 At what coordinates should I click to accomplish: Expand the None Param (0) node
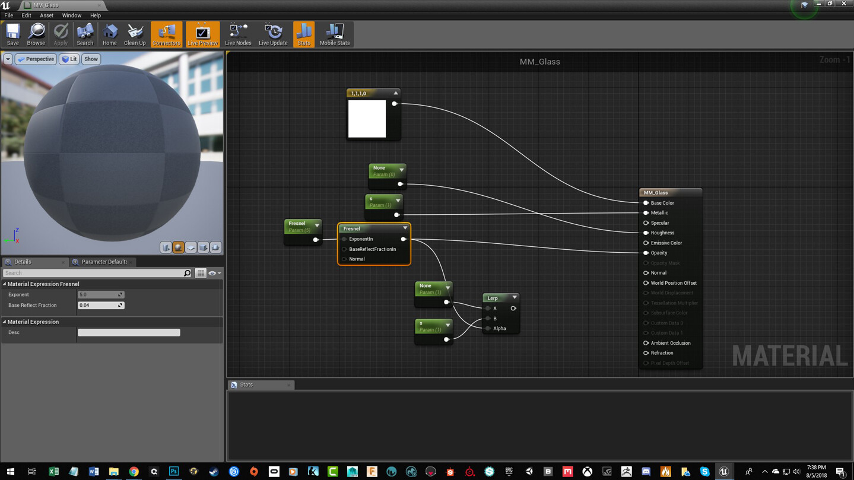tap(401, 170)
